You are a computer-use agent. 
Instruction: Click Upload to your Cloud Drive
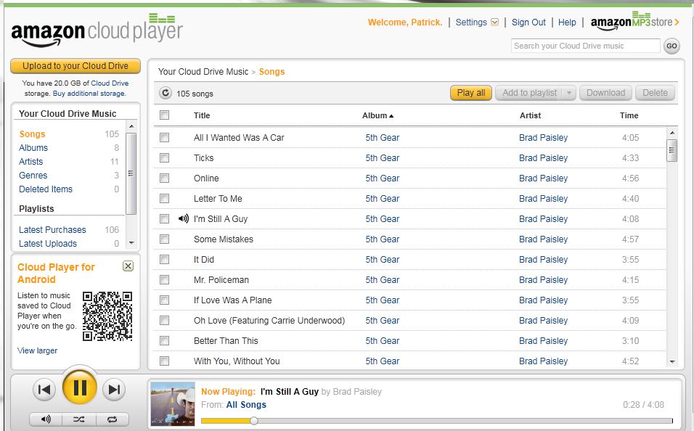tap(75, 66)
